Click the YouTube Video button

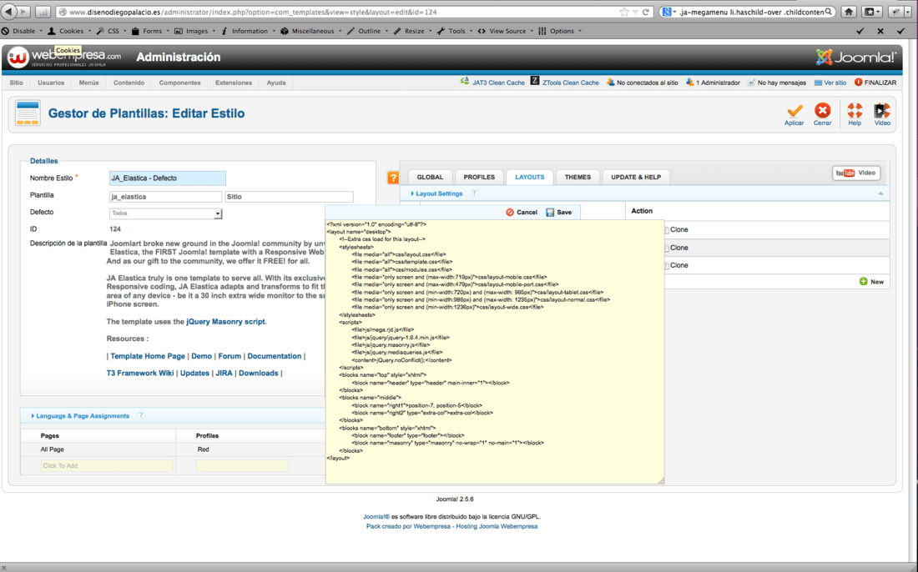855,173
